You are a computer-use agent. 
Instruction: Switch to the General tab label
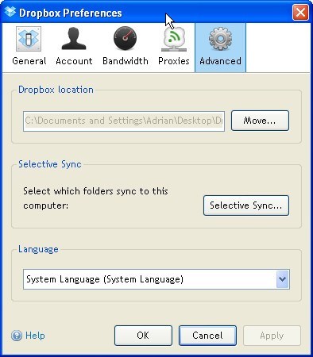[x=29, y=61]
